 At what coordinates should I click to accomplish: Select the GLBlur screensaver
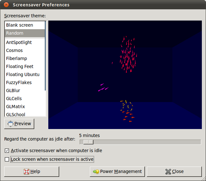click(13, 90)
